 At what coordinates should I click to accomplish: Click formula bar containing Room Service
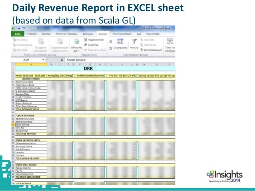pos(120,60)
